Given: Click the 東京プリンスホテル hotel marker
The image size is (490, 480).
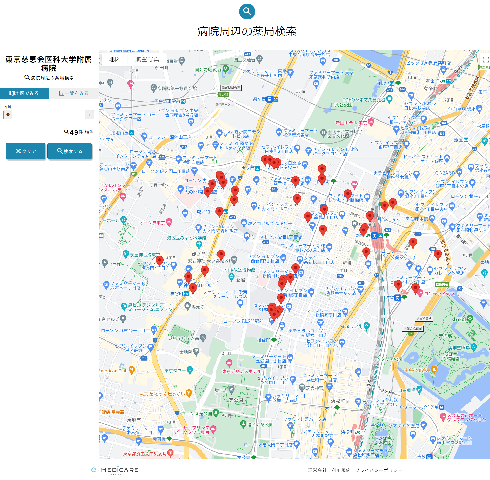Looking at the screenshot, I should pyautogui.click(x=229, y=363).
